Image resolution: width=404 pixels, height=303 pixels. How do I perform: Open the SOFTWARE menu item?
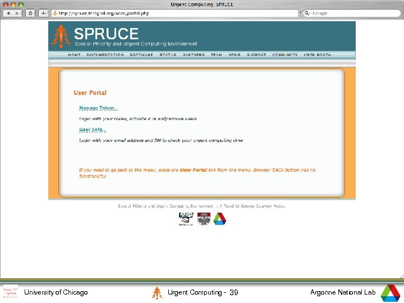[x=141, y=55]
